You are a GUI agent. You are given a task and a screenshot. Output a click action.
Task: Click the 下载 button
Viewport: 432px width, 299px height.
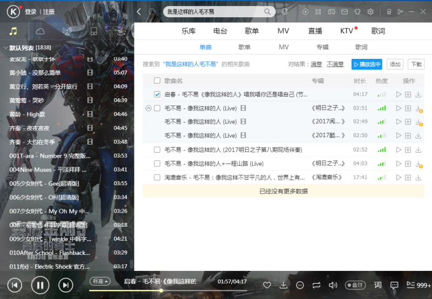416,64
